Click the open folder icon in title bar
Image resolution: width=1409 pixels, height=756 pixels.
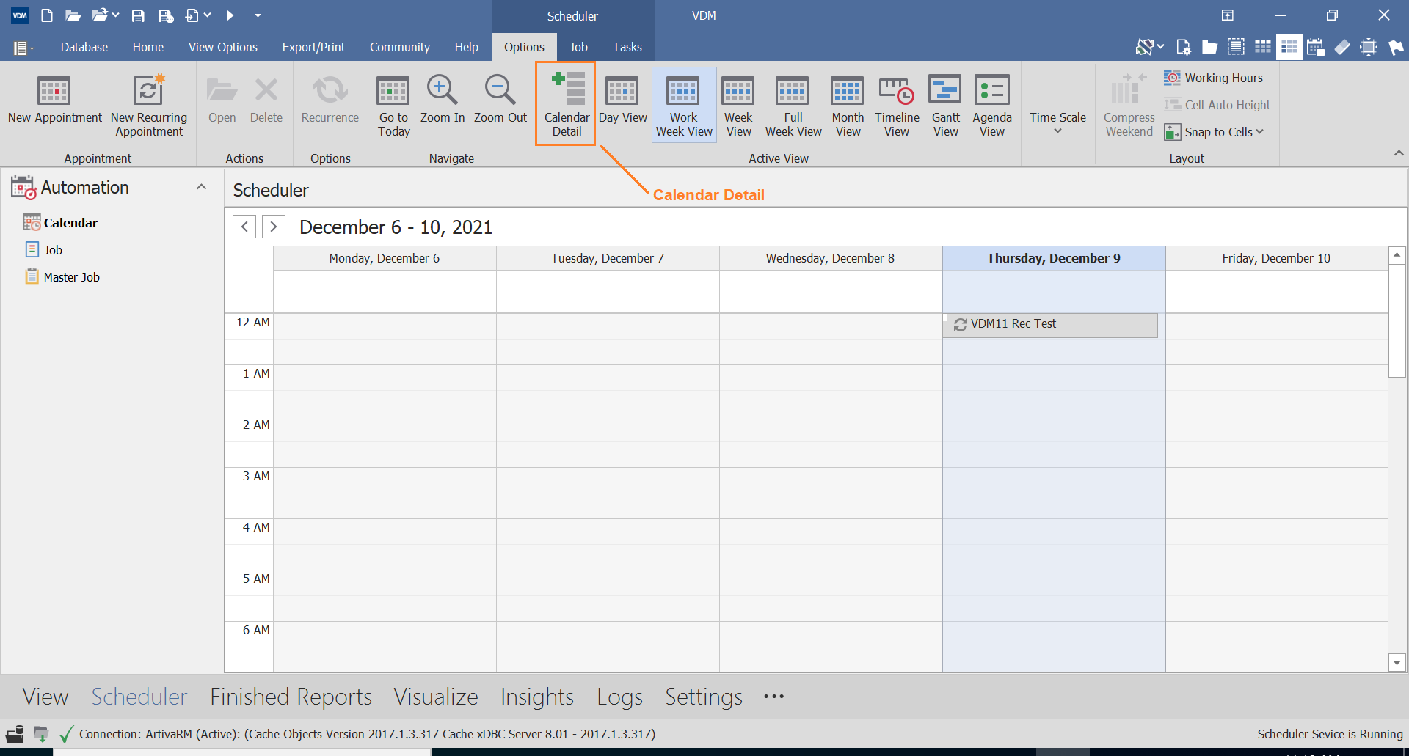tap(73, 15)
